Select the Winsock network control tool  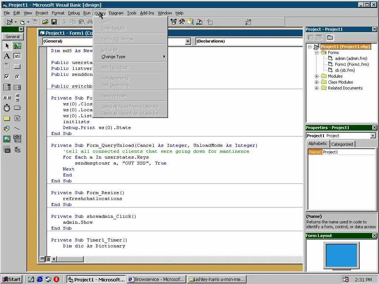(17, 150)
